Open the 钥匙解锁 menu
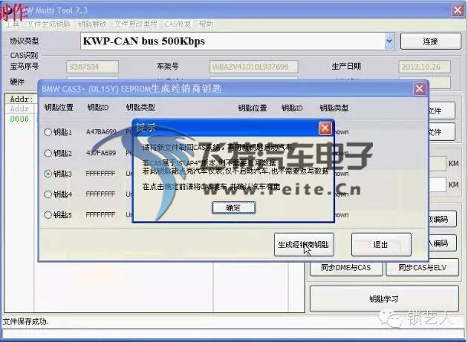The width and height of the screenshot is (468, 342). click(92, 24)
